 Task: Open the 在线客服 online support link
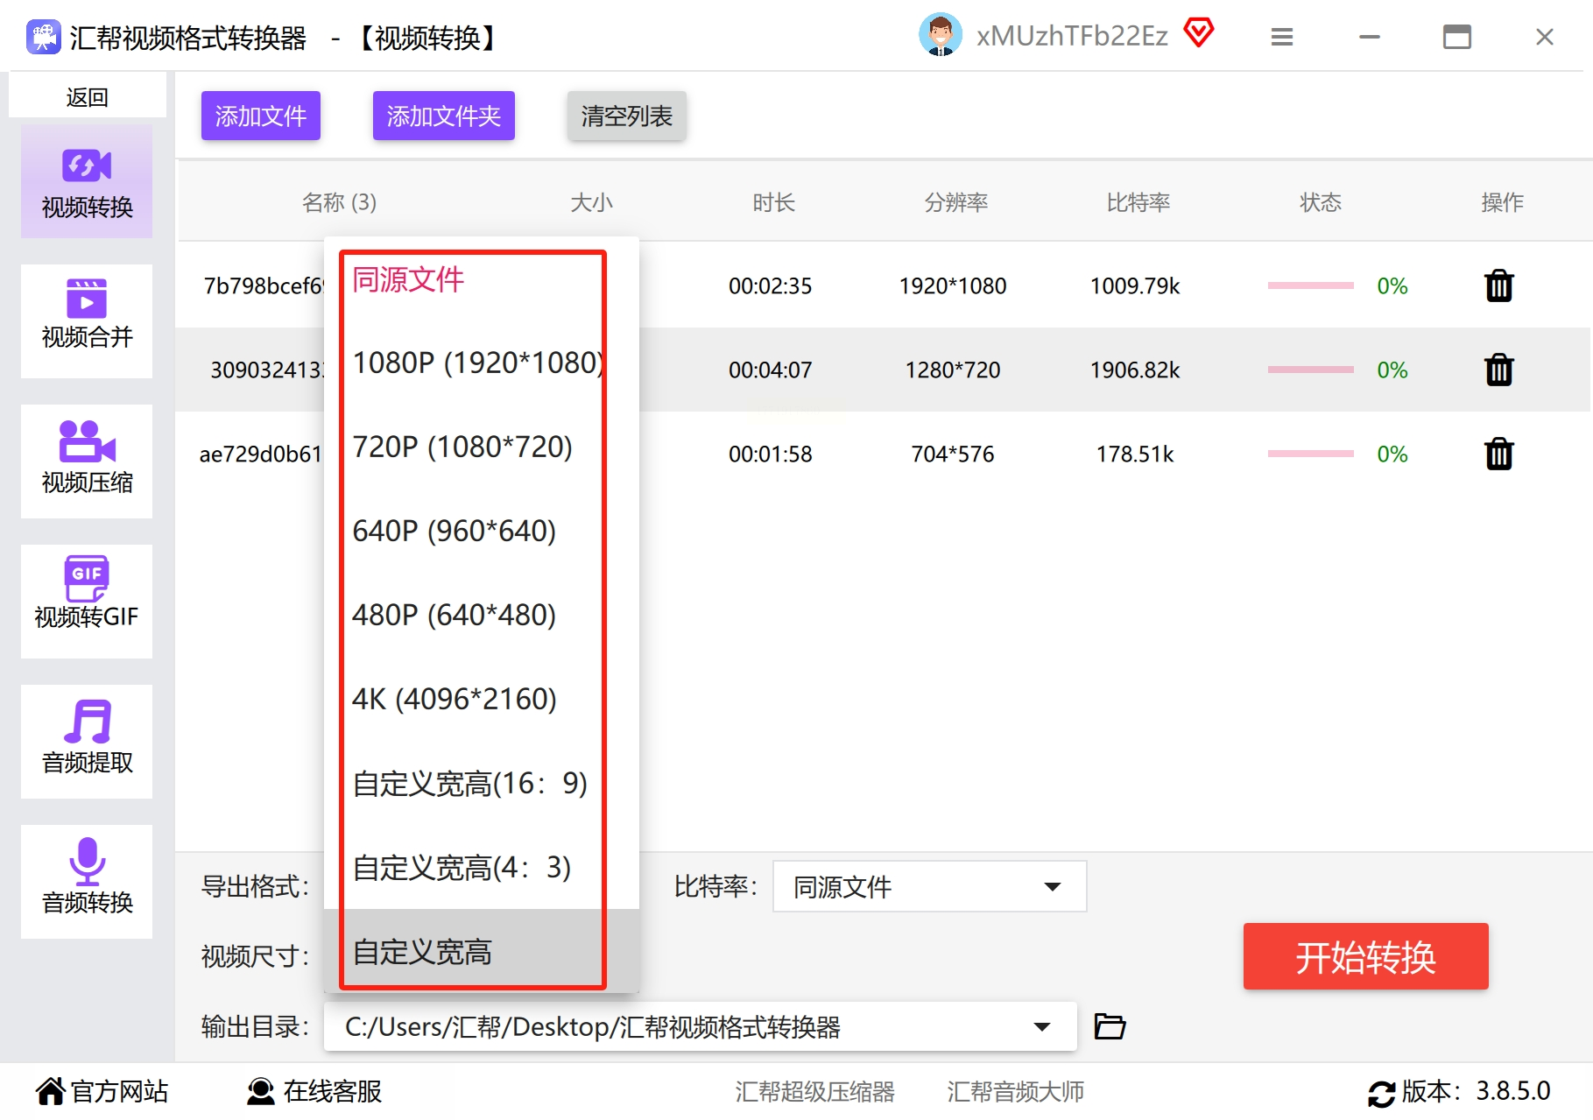click(x=314, y=1091)
